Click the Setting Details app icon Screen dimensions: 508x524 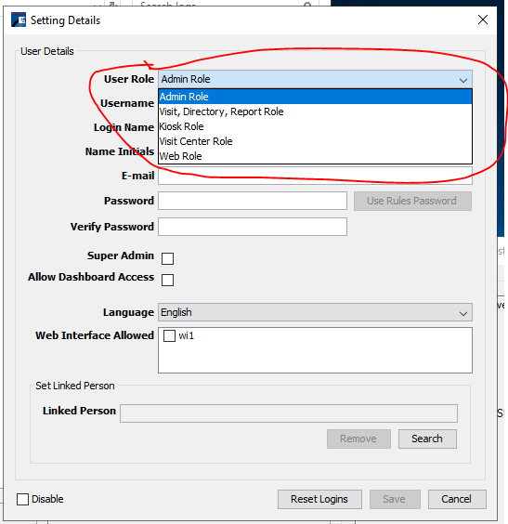coord(19,20)
